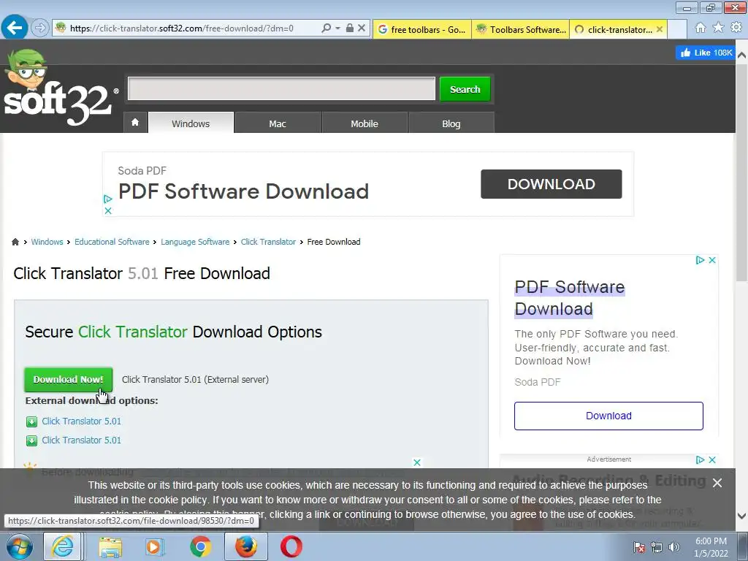Close the Audio Recording & Editing ad
This screenshot has height=561, width=748.
(712, 460)
